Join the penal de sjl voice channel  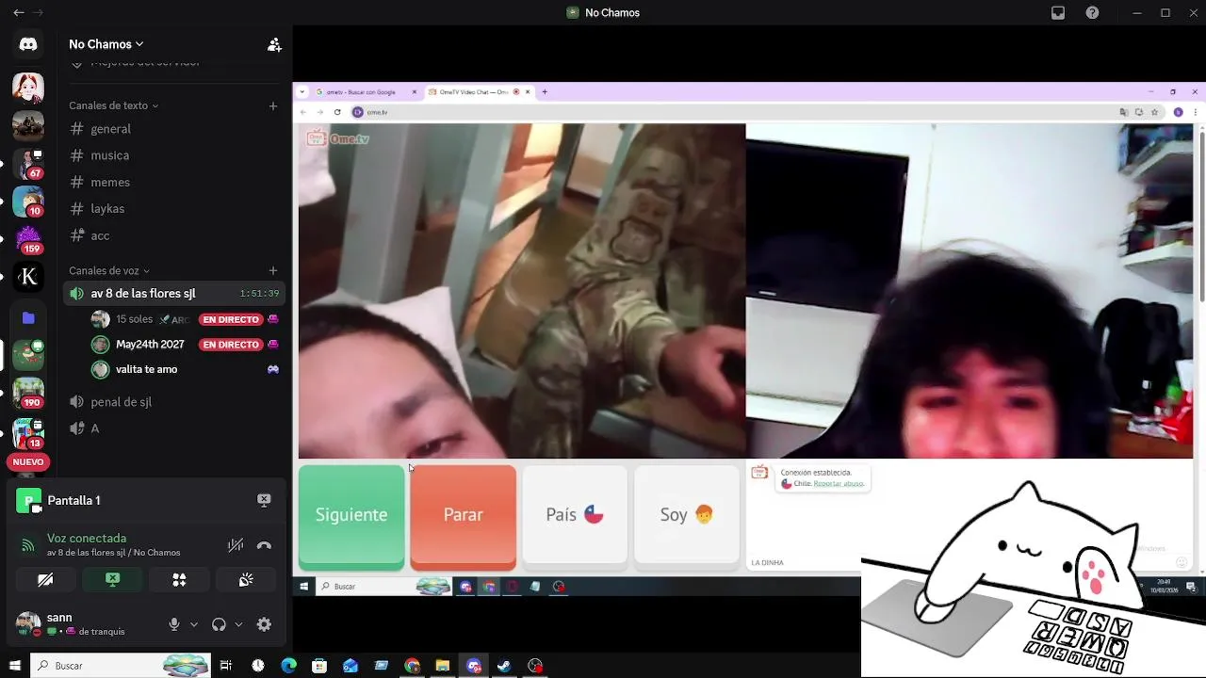pos(174,401)
